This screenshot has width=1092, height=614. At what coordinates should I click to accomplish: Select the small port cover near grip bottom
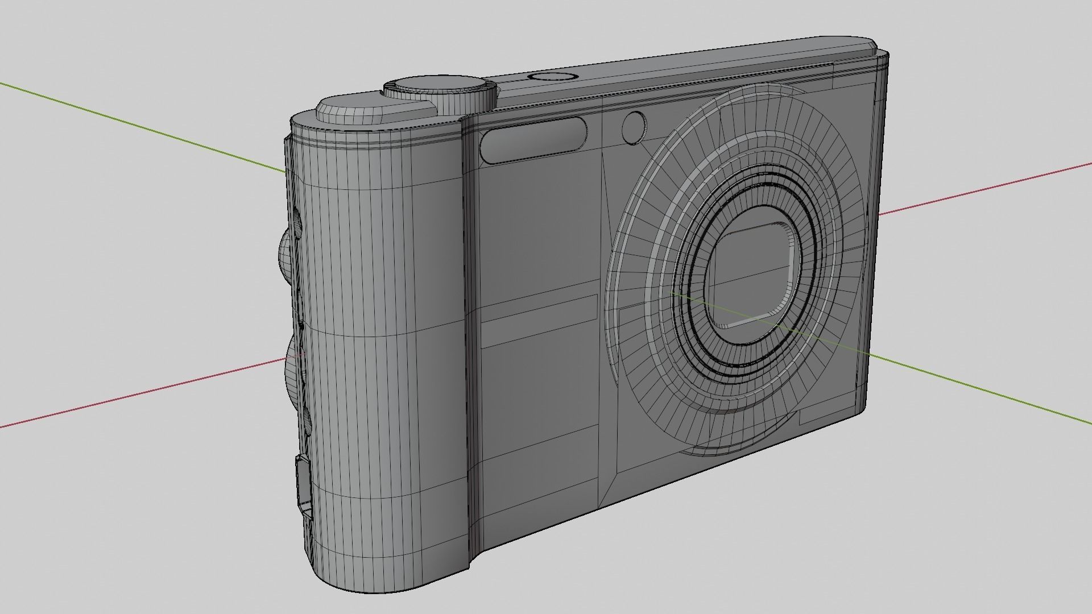click(303, 486)
